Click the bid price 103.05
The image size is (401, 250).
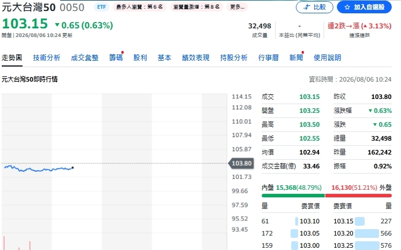(310, 233)
